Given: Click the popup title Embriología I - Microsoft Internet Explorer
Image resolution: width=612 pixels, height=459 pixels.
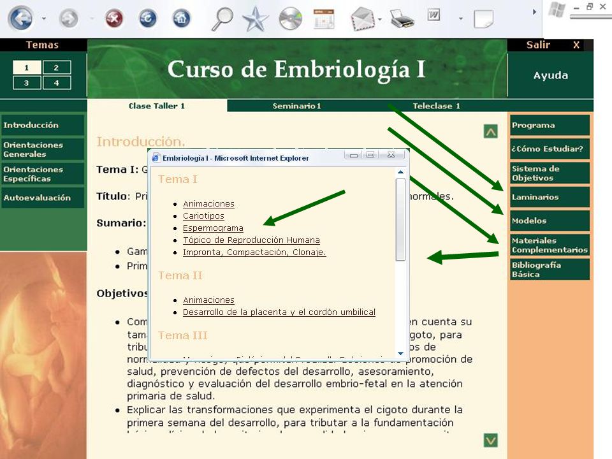Looking at the screenshot, I should coord(236,158).
